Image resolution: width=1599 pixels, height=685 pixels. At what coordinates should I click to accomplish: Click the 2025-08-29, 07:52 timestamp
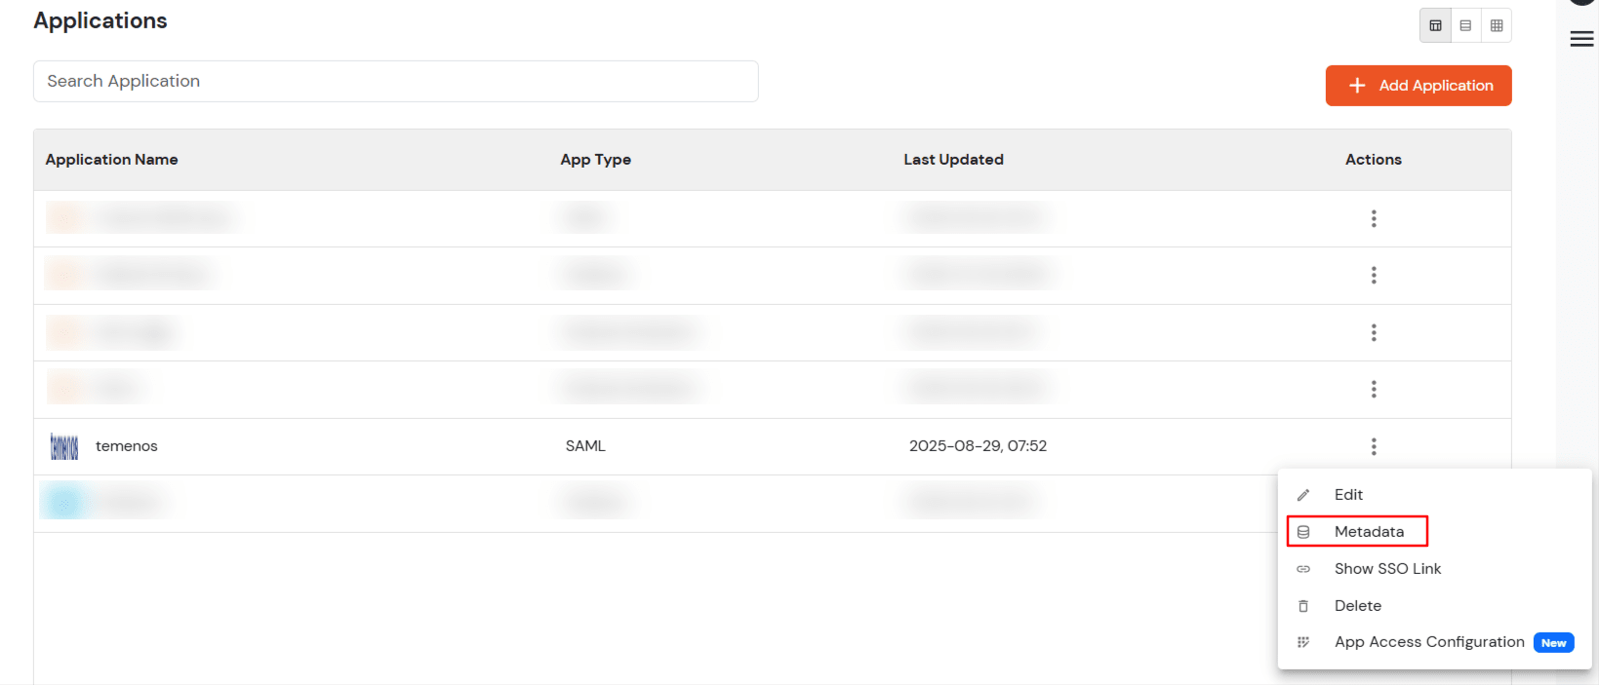pos(978,446)
